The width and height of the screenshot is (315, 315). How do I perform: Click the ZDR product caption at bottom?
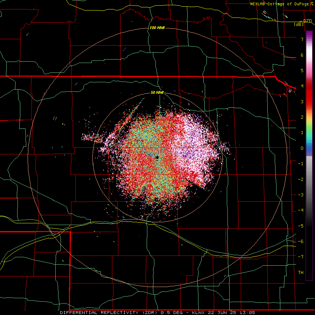(157, 313)
